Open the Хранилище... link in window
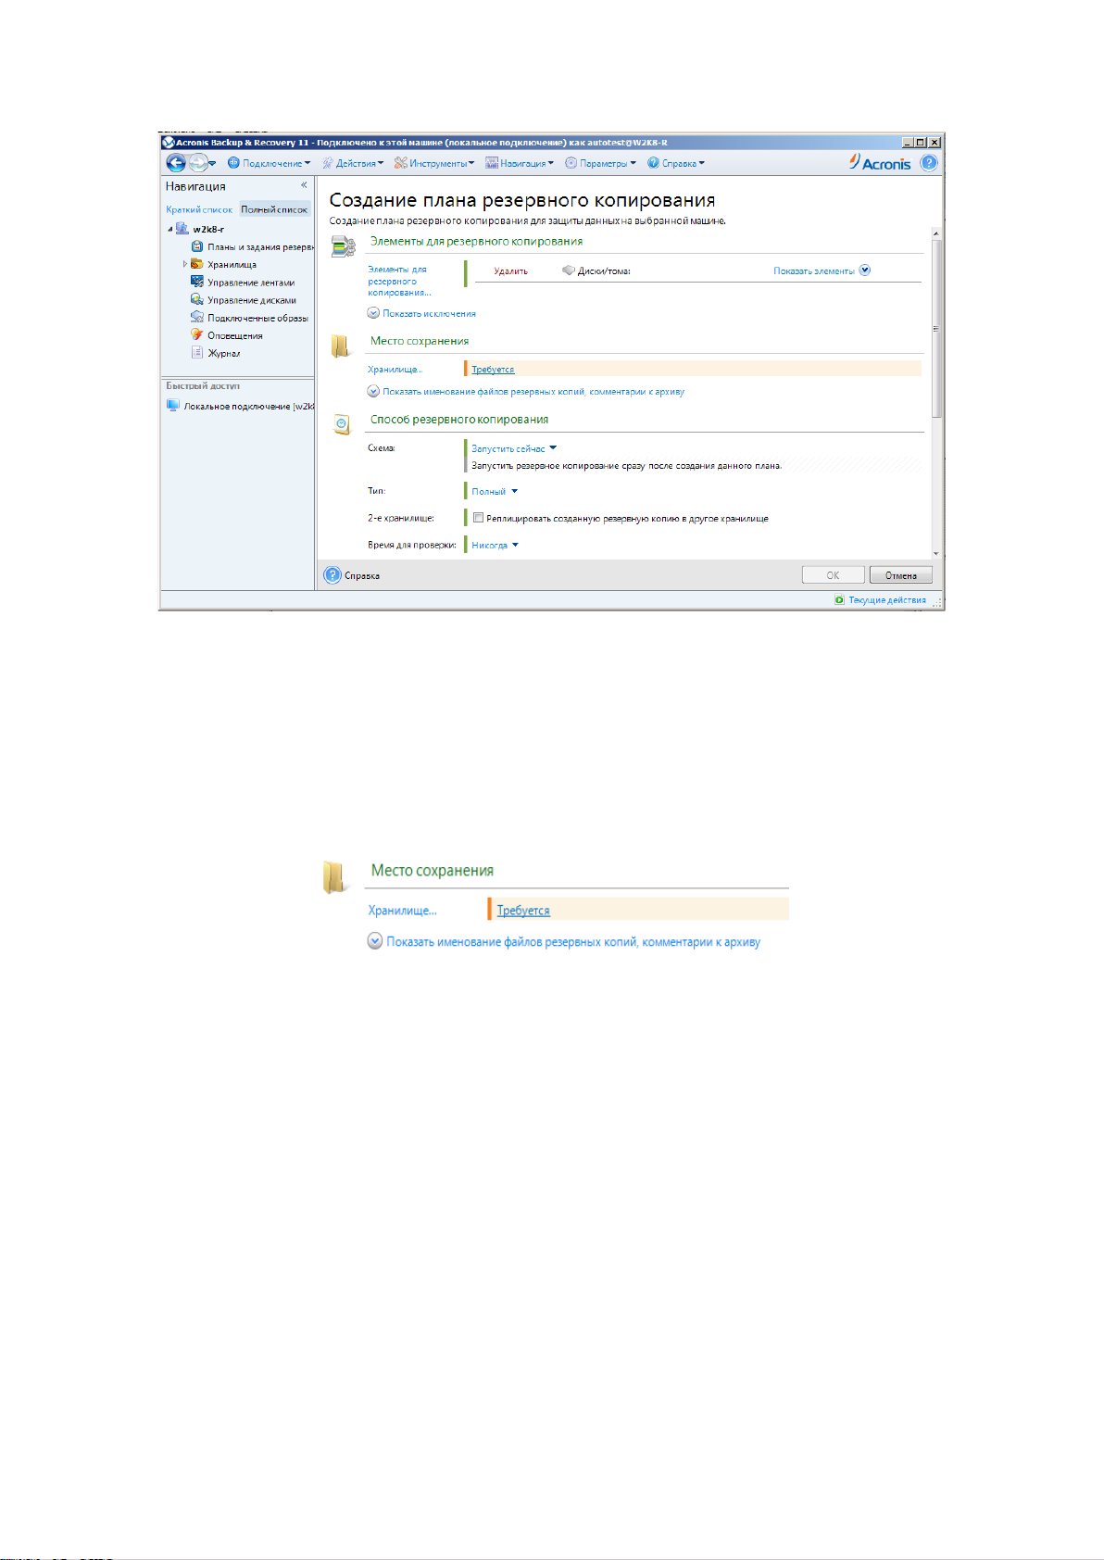Screen dimensions: 1104x1560 coord(395,370)
